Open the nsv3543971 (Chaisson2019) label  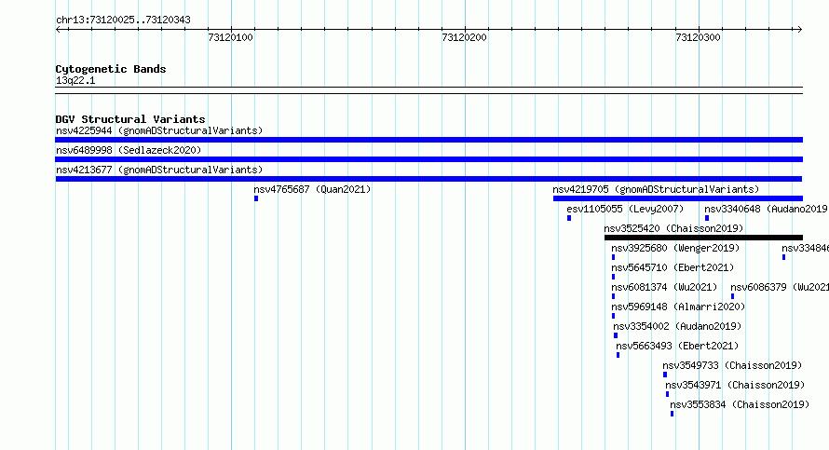coord(735,385)
